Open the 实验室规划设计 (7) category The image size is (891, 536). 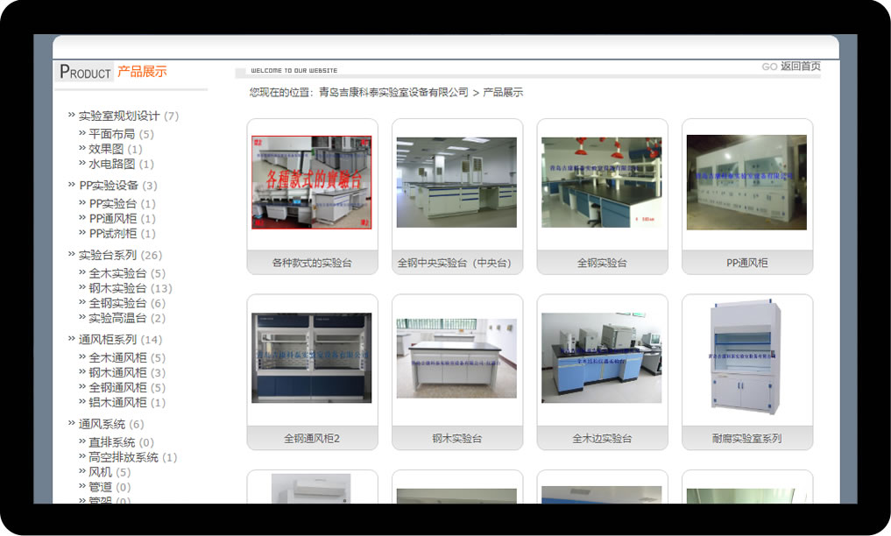coord(129,116)
